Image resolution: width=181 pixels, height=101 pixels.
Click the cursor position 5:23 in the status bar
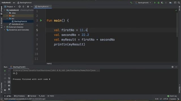(x=157, y=99)
